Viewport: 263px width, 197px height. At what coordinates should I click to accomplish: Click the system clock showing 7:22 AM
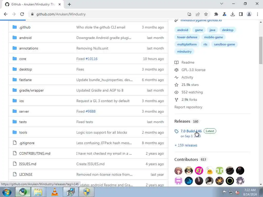(x=250, y=190)
